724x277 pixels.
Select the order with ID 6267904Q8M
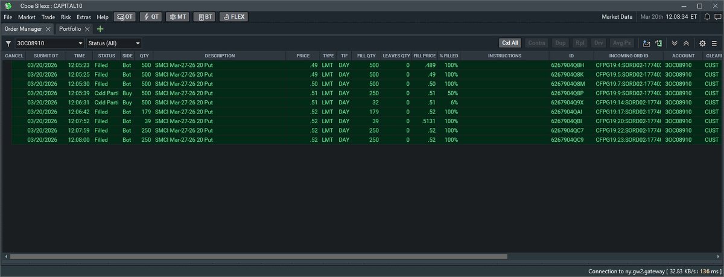[362, 84]
